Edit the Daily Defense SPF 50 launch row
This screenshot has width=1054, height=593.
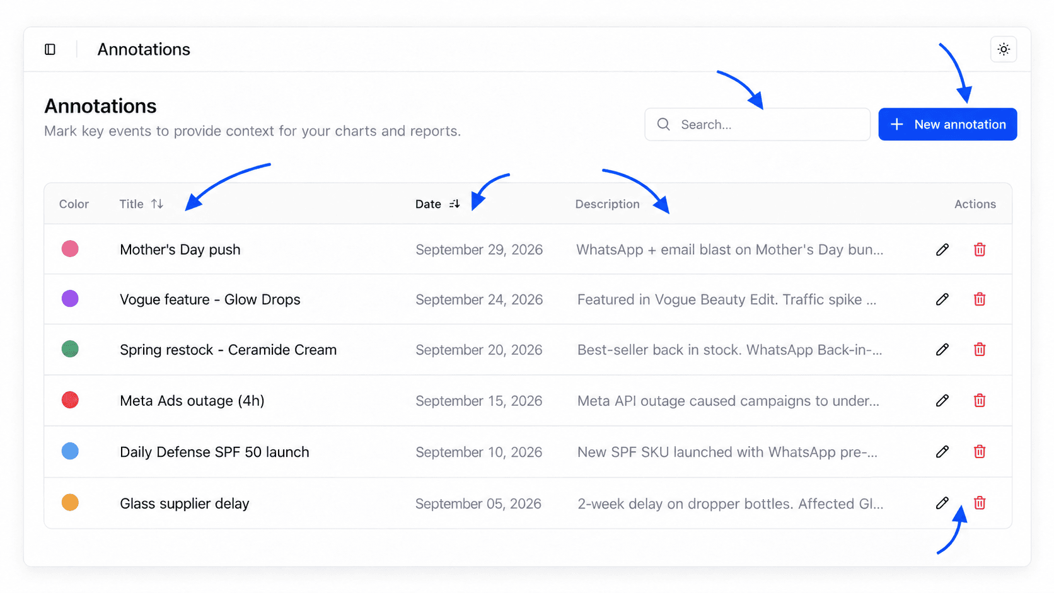(942, 451)
